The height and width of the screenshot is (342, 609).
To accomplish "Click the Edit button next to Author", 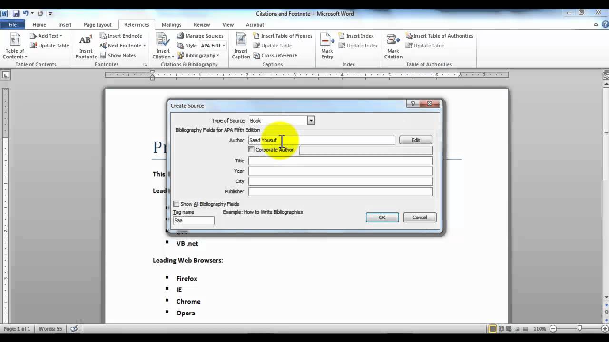I will point(416,140).
